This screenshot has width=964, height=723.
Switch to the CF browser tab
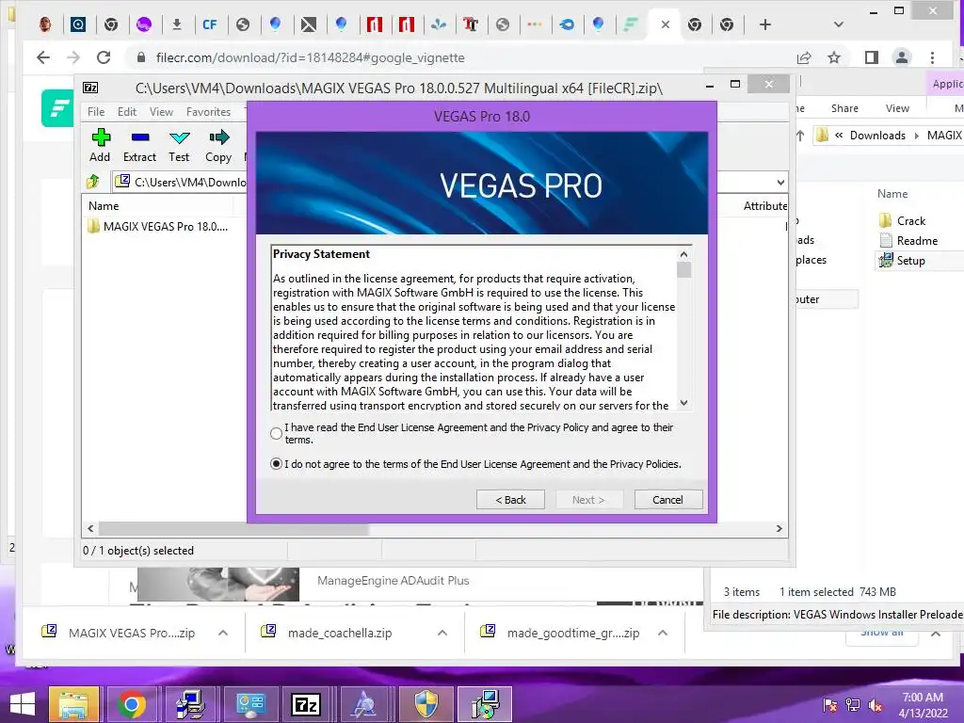(x=210, y=24)
